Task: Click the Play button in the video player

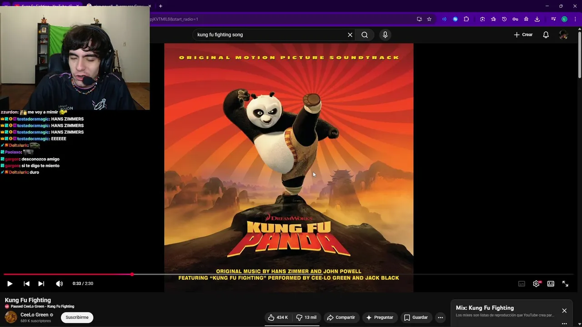Action: click(x=10, y=284)
